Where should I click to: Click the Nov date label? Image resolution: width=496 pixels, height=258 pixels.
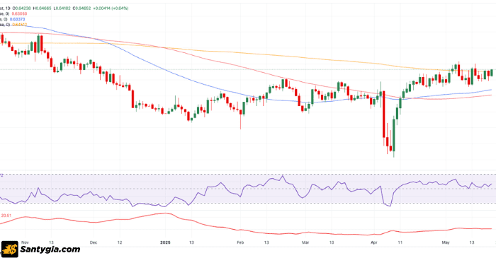pos(25,242)
